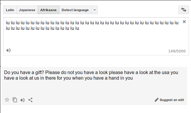Screen dimensions: 191x113
Task: Click the phrase 'Do you have a gift?'
Action: 24,72
